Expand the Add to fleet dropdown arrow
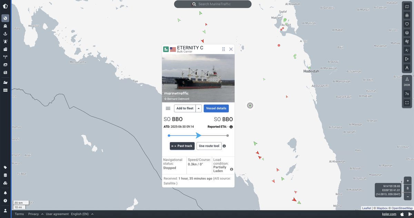 point(199,108)
